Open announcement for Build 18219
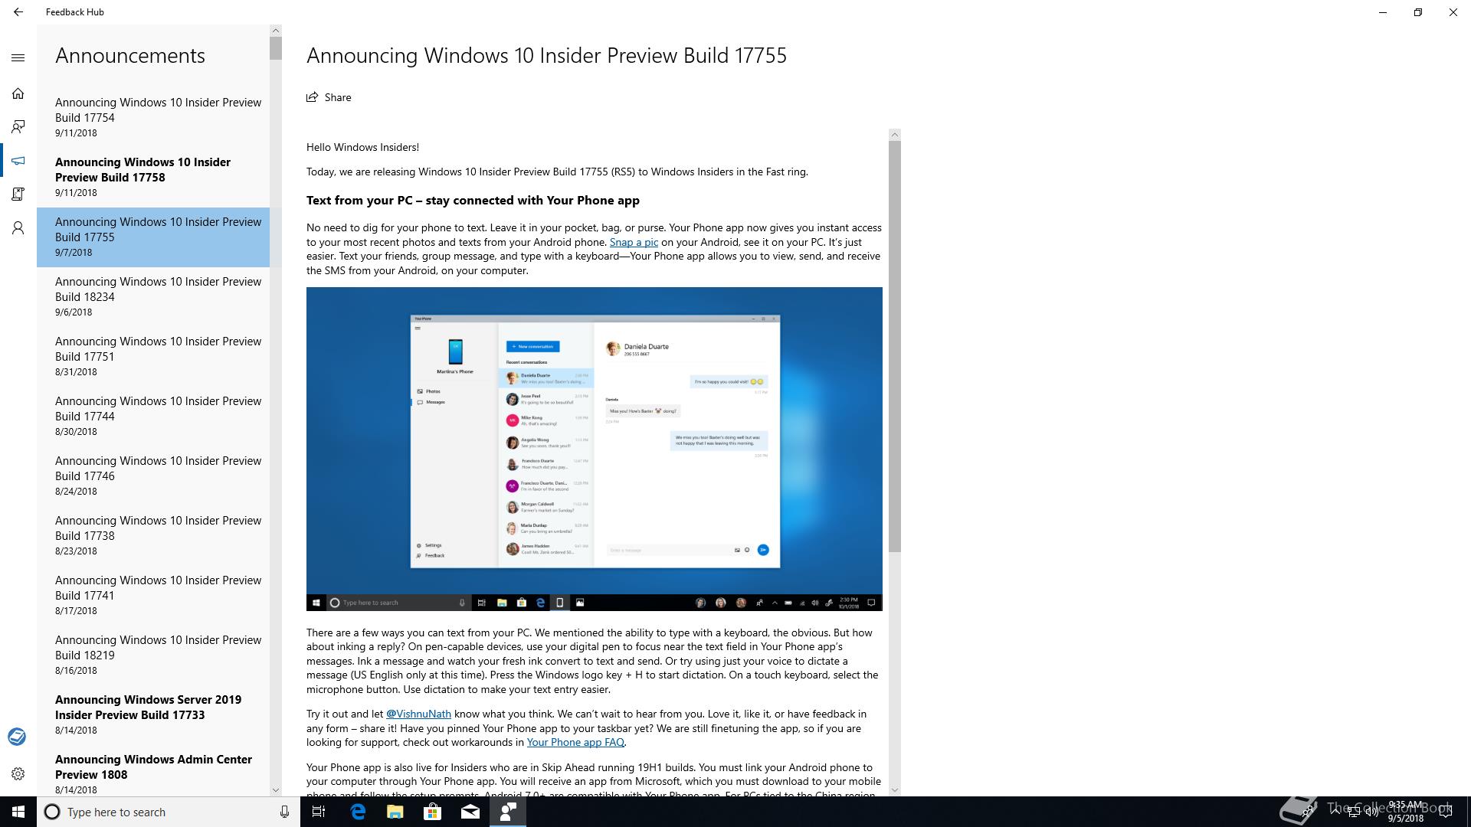Viewport: 1471px width, 827px height. (x=153, y=655)
